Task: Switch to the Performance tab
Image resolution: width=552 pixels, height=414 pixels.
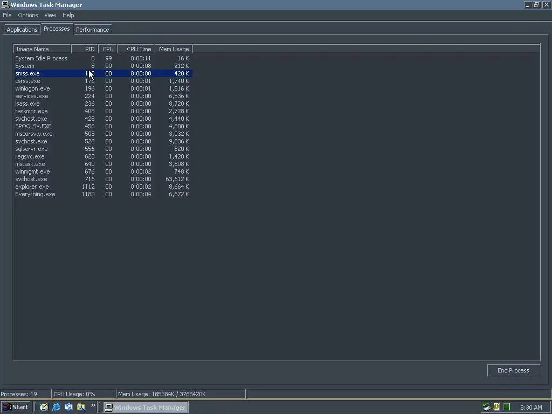Action: [93, 30]
